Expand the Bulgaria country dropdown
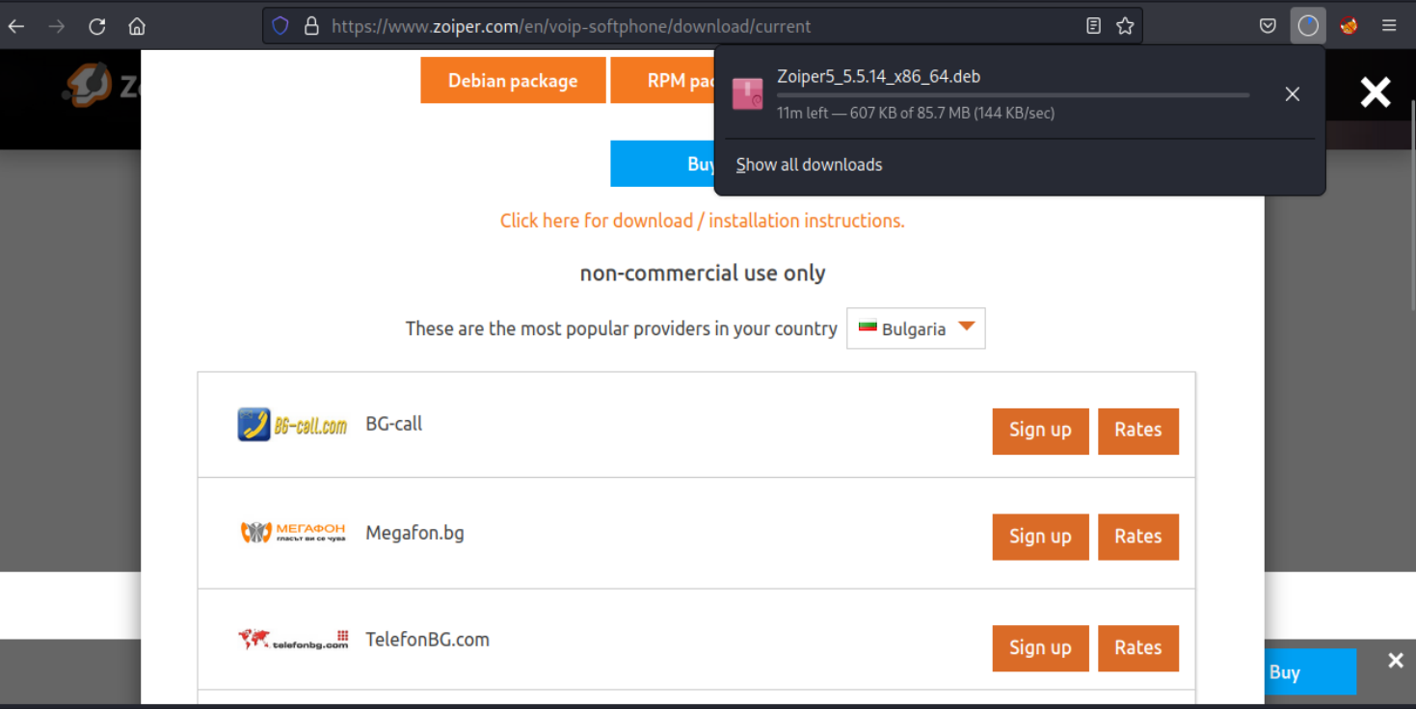 coord(916,328)
